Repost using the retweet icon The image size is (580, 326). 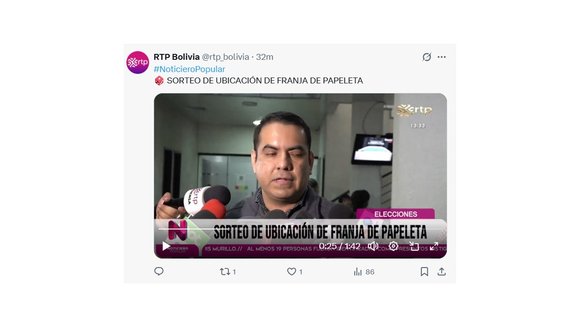pyautogui.click(x=228, y=272)
